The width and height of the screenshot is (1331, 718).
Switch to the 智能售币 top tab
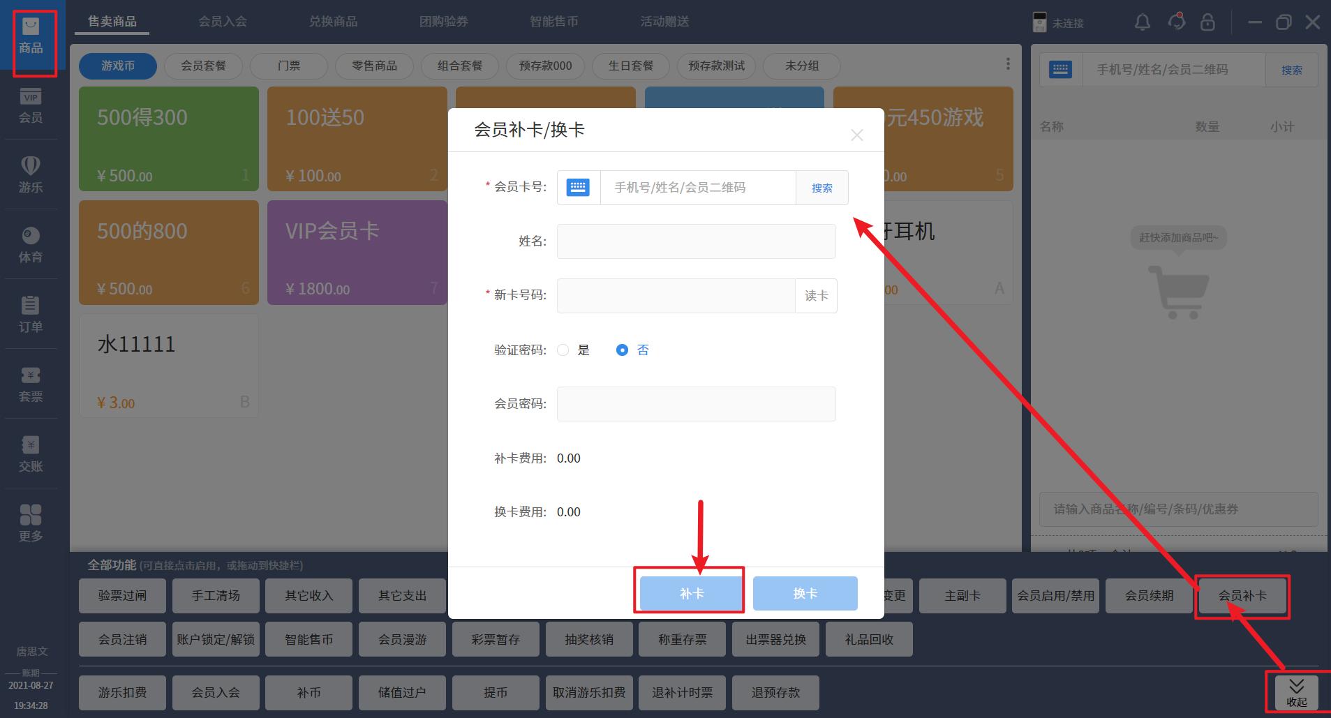554,22
